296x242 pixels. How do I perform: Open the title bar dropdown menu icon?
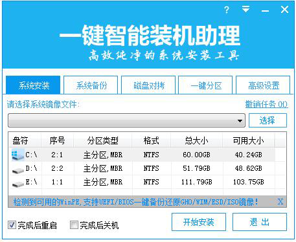(245, 9)
